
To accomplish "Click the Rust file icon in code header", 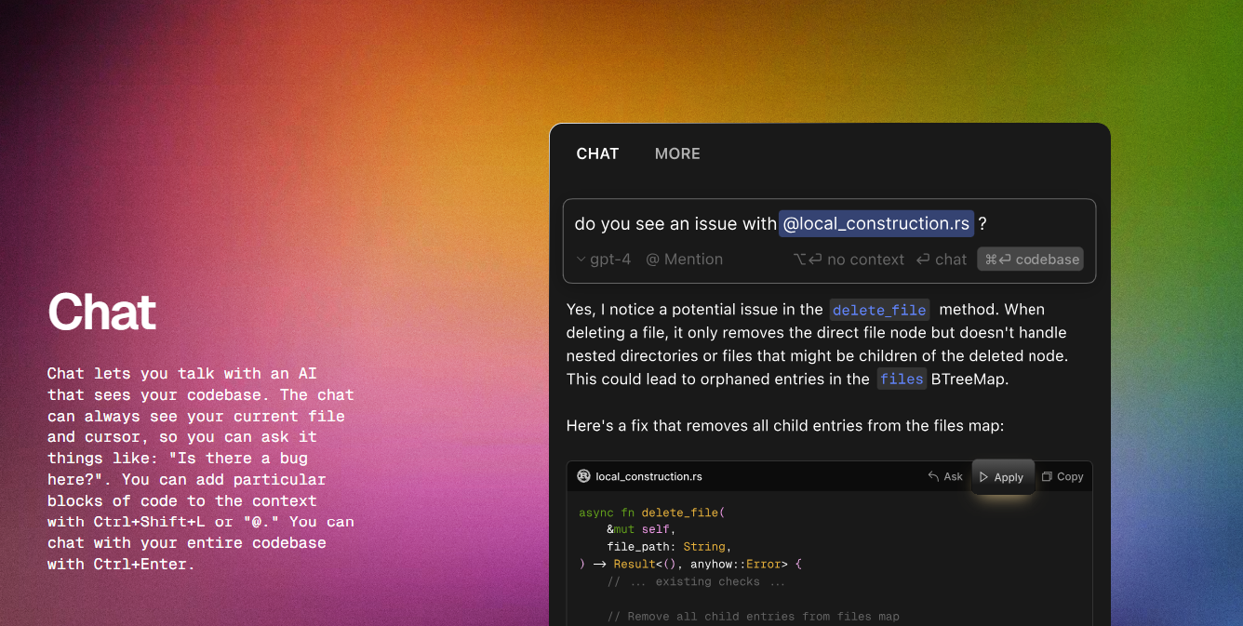I will [583, 476].
